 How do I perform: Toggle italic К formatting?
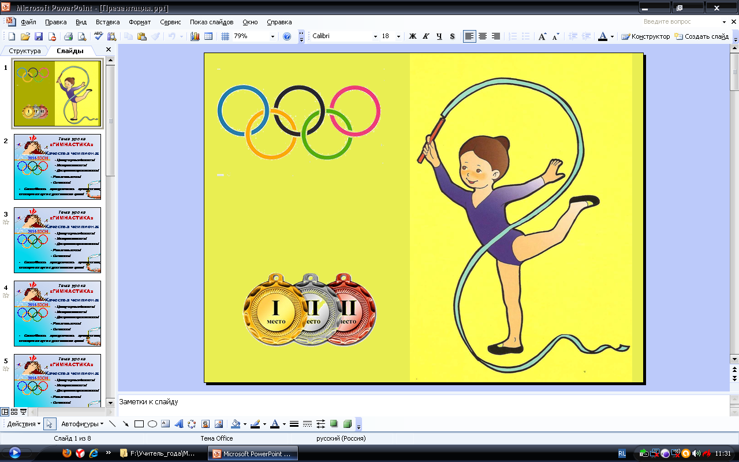(x=426, y=36)
